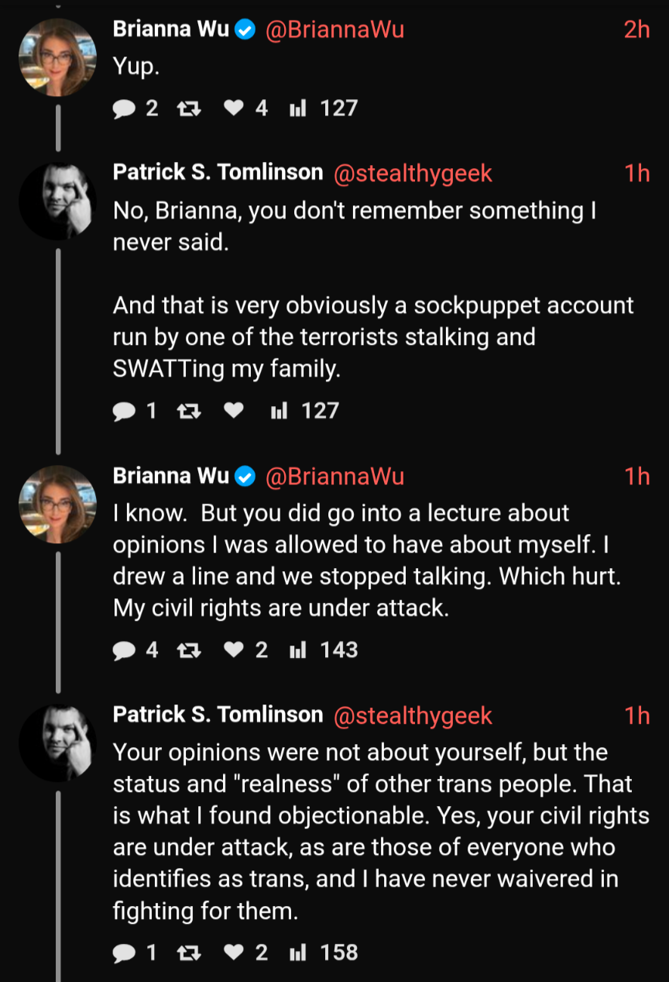Reply to "My civil rights are under attack" tweet
Image resolution: width=669 pixels, height=982 pixels.
(x=135, y=649)
